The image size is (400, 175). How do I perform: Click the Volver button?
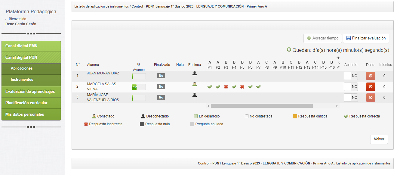pyautogui.click(x=379, y=139)
